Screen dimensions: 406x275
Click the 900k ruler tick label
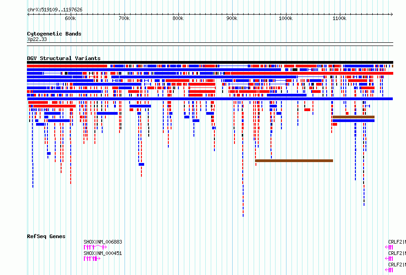pos(232,18)
